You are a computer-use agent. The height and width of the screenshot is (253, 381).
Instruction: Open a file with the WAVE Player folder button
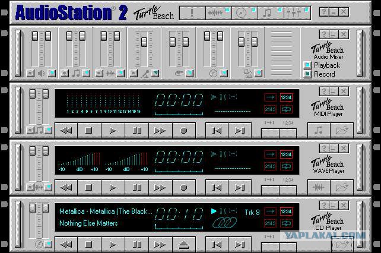pyautogui.click(x=342, y=188)
